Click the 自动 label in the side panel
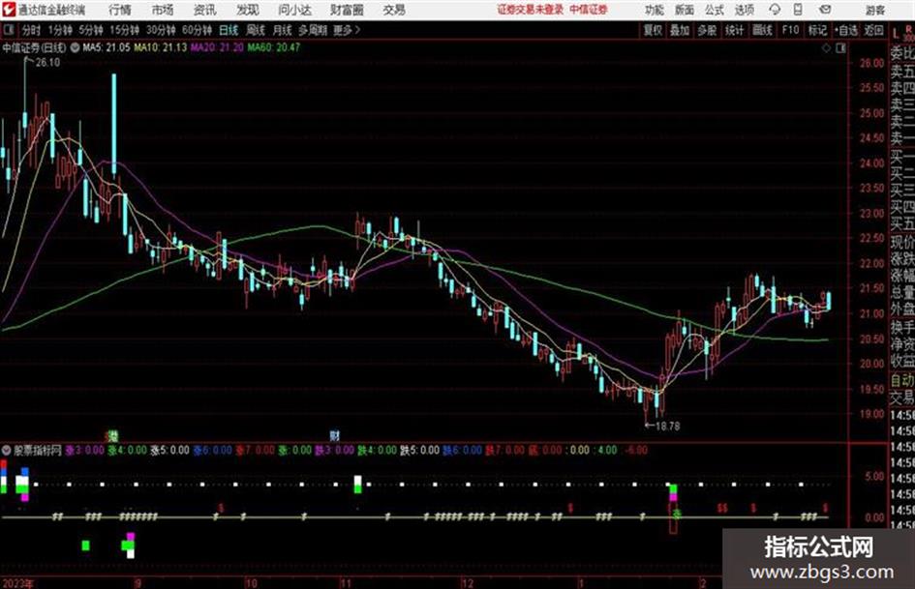 (902, 380)
